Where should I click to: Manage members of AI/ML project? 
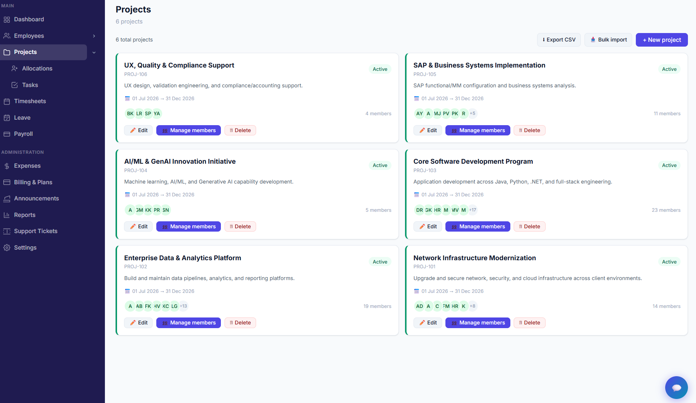(189, 226)
